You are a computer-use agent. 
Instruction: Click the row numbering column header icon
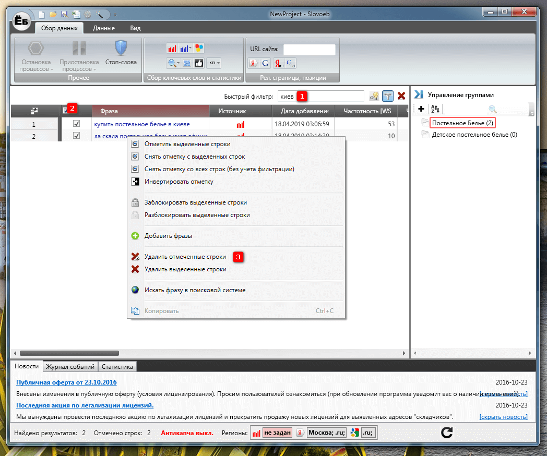click(x=34, y=111)
